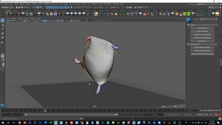Open the No Live Surface dropdown
This screenshot has width=222, height=125.
pyautogui.click(x=98, y=7)
